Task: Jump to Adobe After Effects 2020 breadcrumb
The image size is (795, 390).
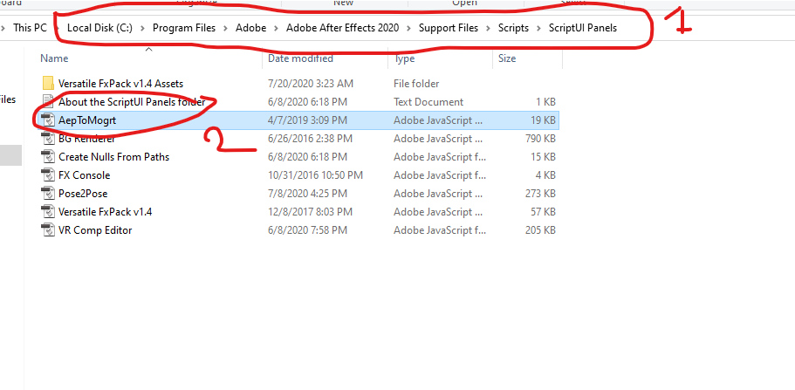Action: 342,28
